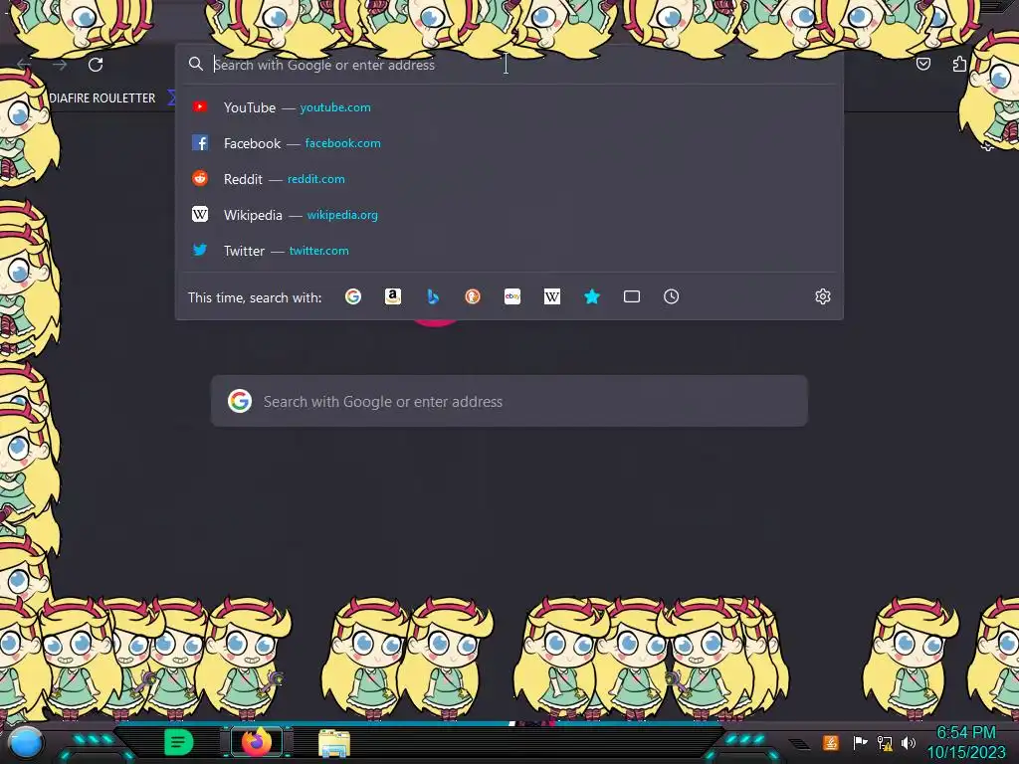
Task: Open the Twitter suggestion
Action: [509, 250]
